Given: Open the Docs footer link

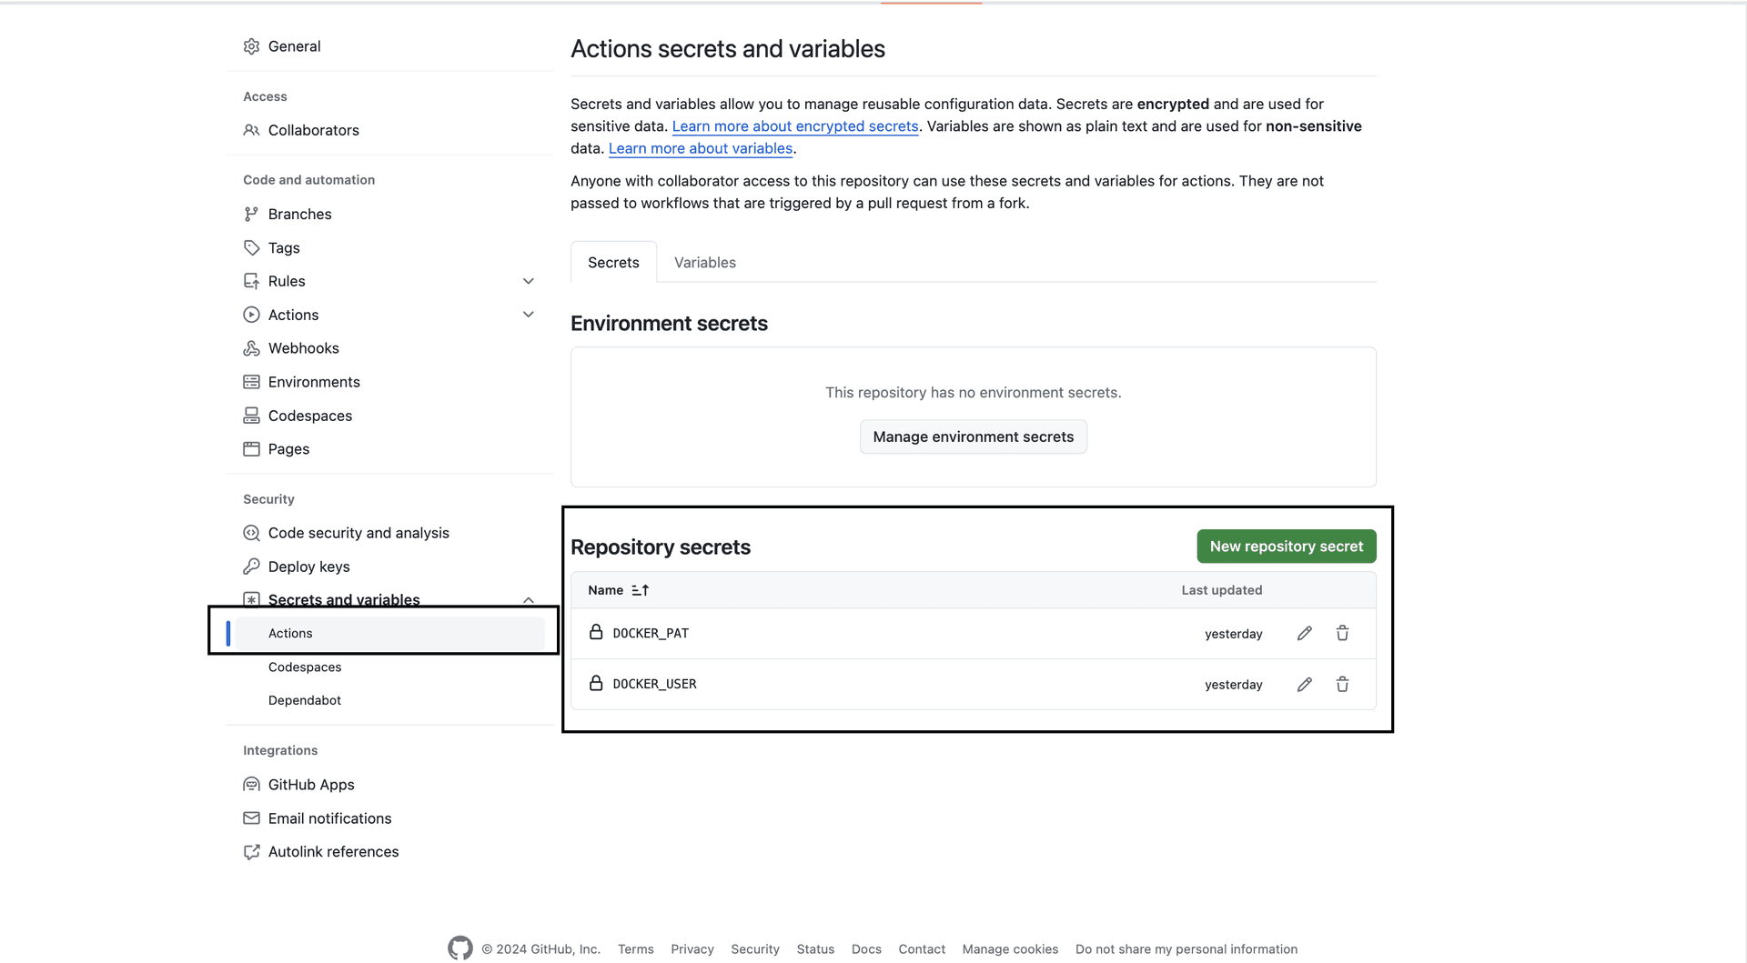Looking at the screenshot, I should pyautogui.click(x=865, y=948).
